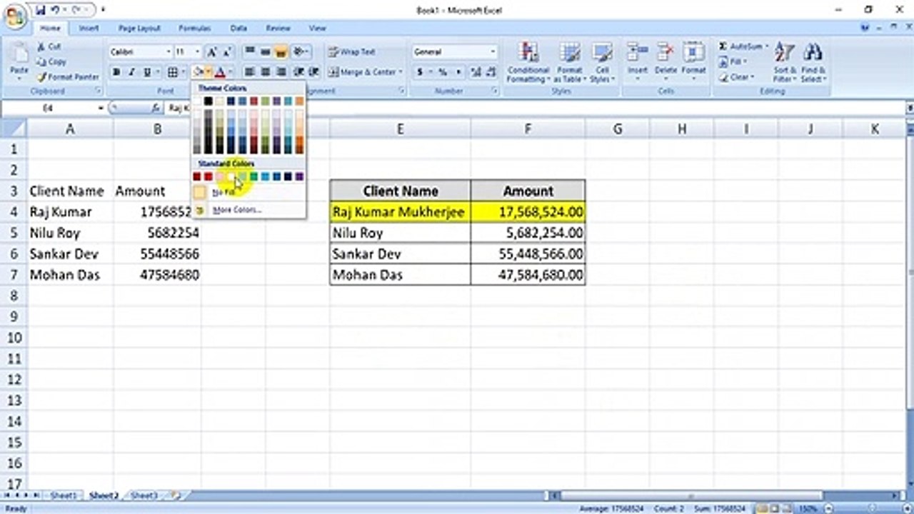The height and width of the screenshot is (514, 914).
Task: Toggle Align Text Right
Action: [281, 72]
